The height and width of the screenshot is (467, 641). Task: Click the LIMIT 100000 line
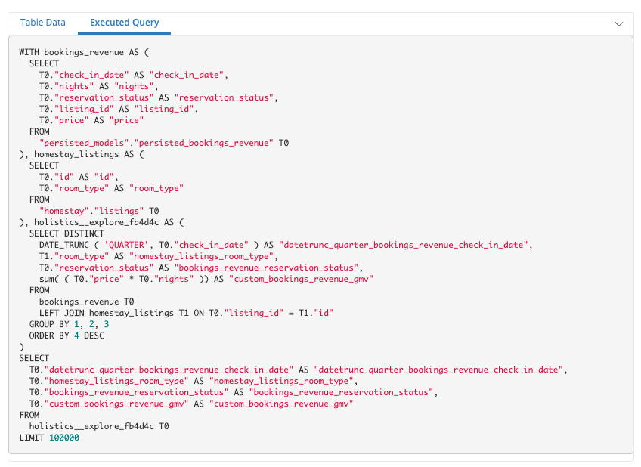click(x=49, y=438)
